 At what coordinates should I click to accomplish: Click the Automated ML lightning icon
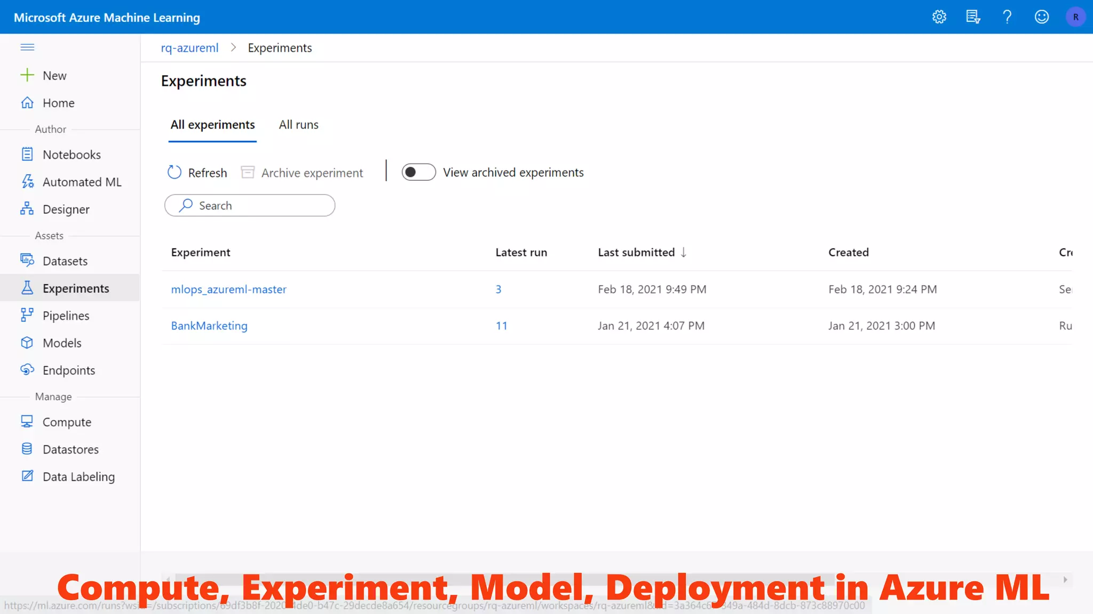27,181
